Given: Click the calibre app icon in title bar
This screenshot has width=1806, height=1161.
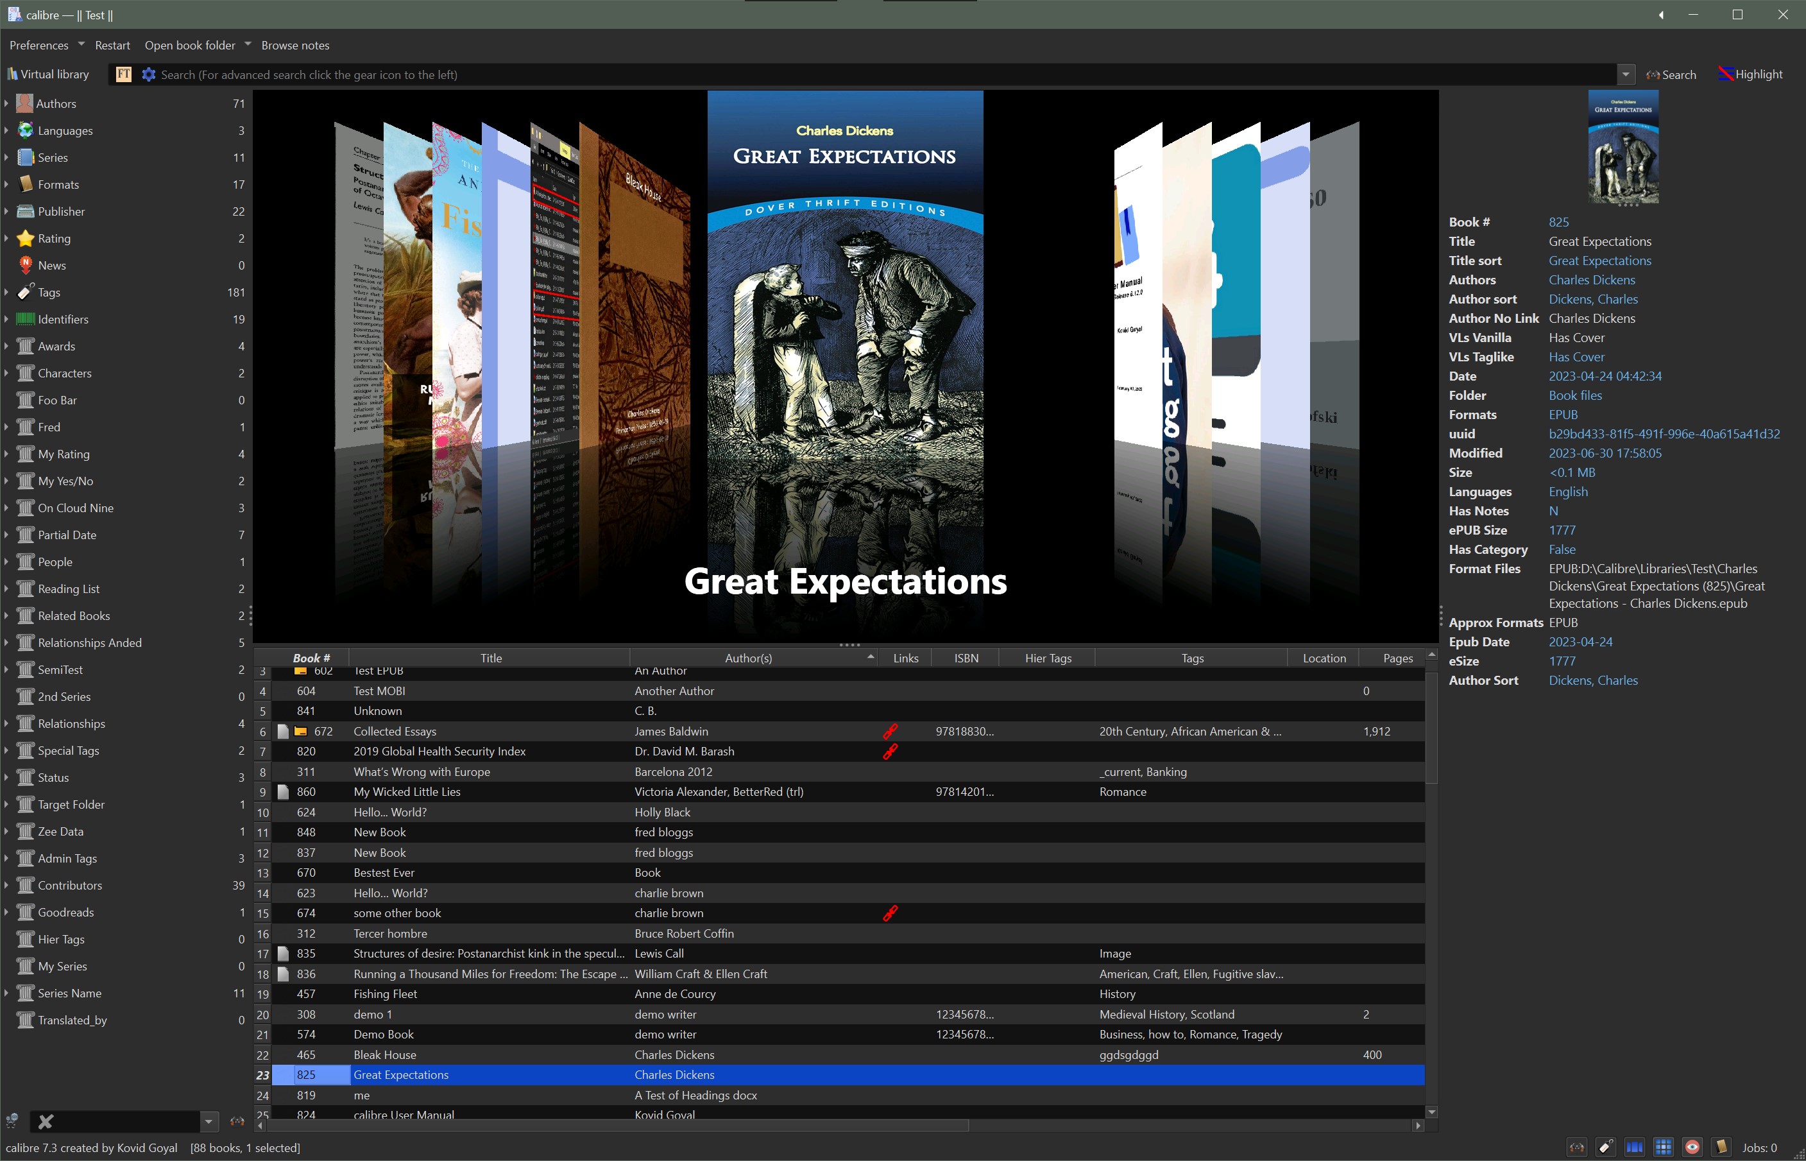Looking at the screenshot, I should click(x=13, y=14).
